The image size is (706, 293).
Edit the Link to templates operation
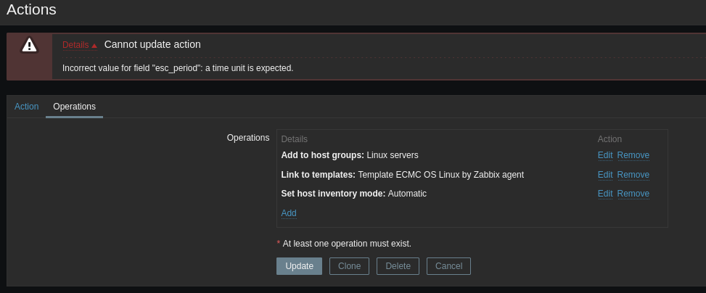pyautogui.click(x=605, y=175)
